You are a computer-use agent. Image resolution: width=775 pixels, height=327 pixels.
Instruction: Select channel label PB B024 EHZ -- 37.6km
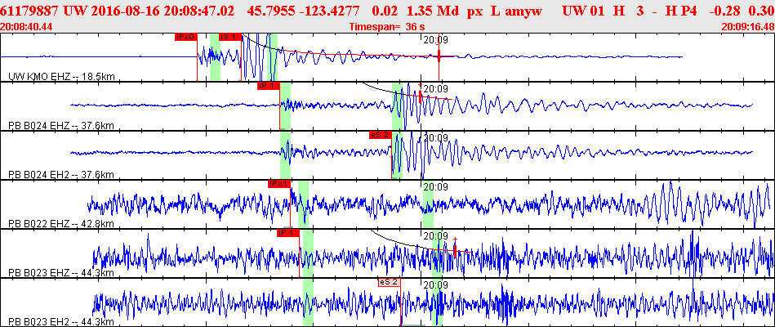click(x=61, y=126)
